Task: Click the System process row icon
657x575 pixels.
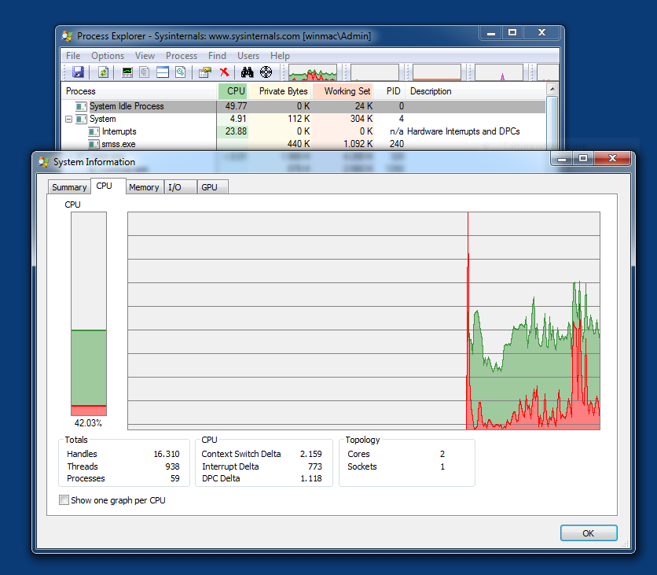Action: click(x=81, y=119)
